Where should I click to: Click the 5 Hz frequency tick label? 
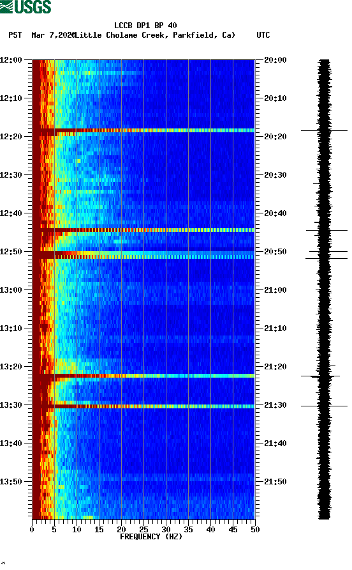(54, 530)
